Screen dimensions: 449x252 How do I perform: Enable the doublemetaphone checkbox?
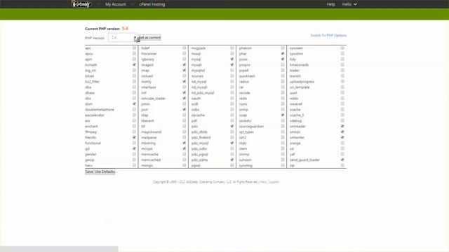134,109
